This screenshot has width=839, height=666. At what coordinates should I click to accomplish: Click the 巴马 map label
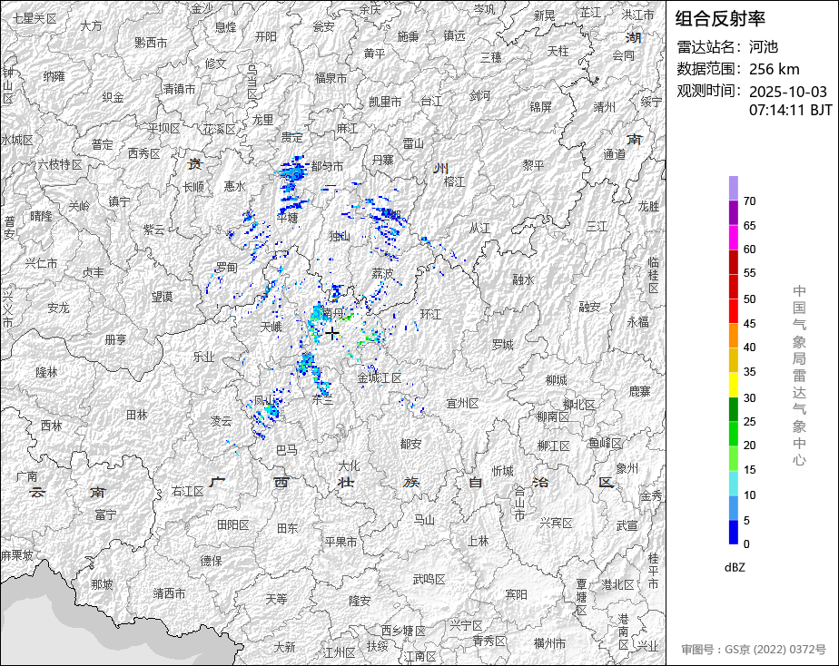click(286, 450)
